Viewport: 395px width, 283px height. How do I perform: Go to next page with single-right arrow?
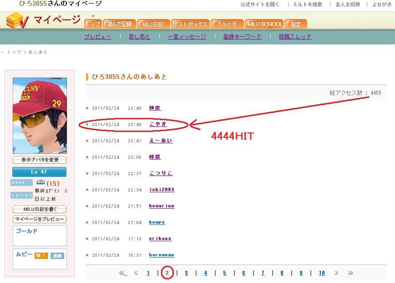tap(336, 273)
